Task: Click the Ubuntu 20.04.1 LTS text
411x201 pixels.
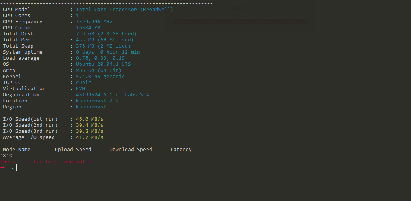Action: pos(103,64)
